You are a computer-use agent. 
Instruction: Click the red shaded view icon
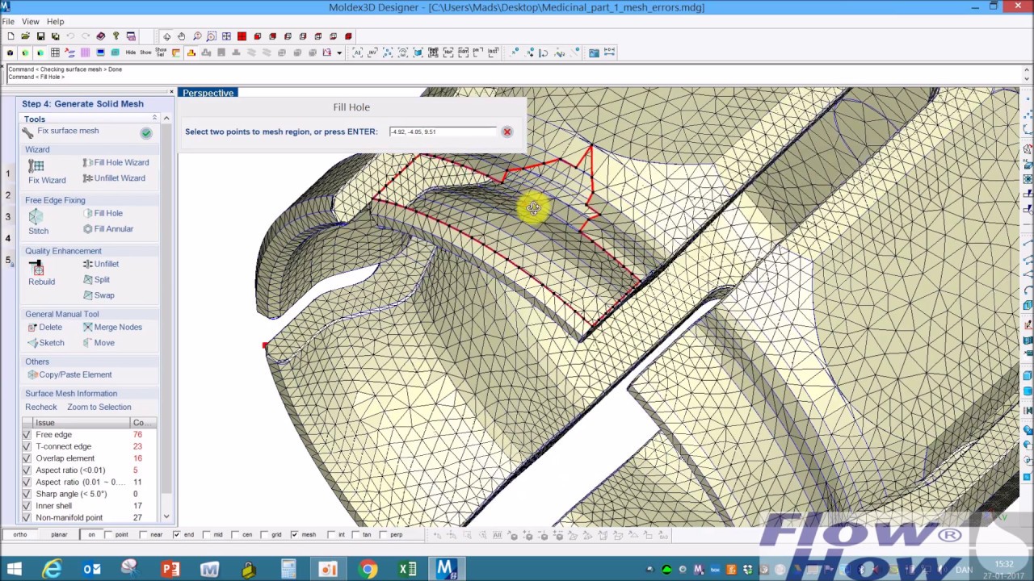click(x=242, y=36)
